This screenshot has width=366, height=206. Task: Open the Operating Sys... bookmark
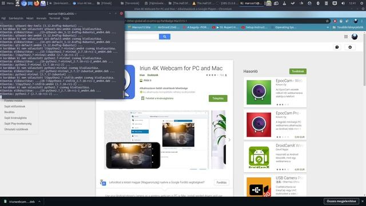point(284,27)
